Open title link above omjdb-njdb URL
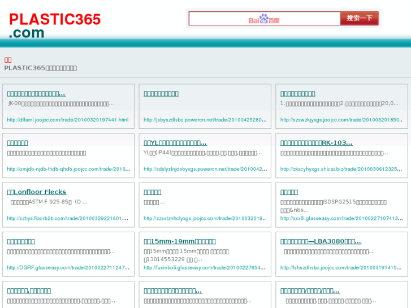This screenshot has height=308, width=411. (18, 143)
